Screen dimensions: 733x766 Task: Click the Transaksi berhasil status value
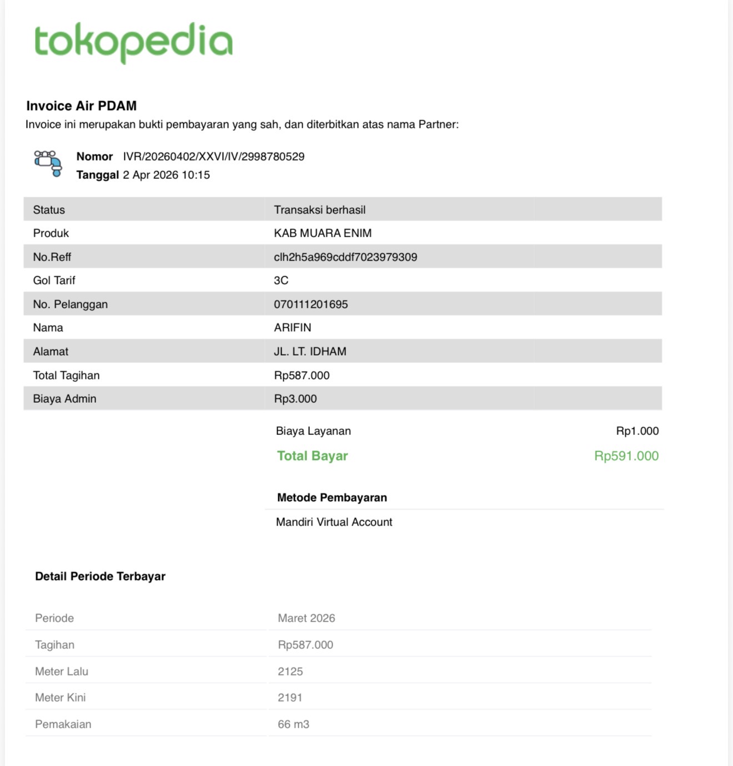(x=320, y=210)
